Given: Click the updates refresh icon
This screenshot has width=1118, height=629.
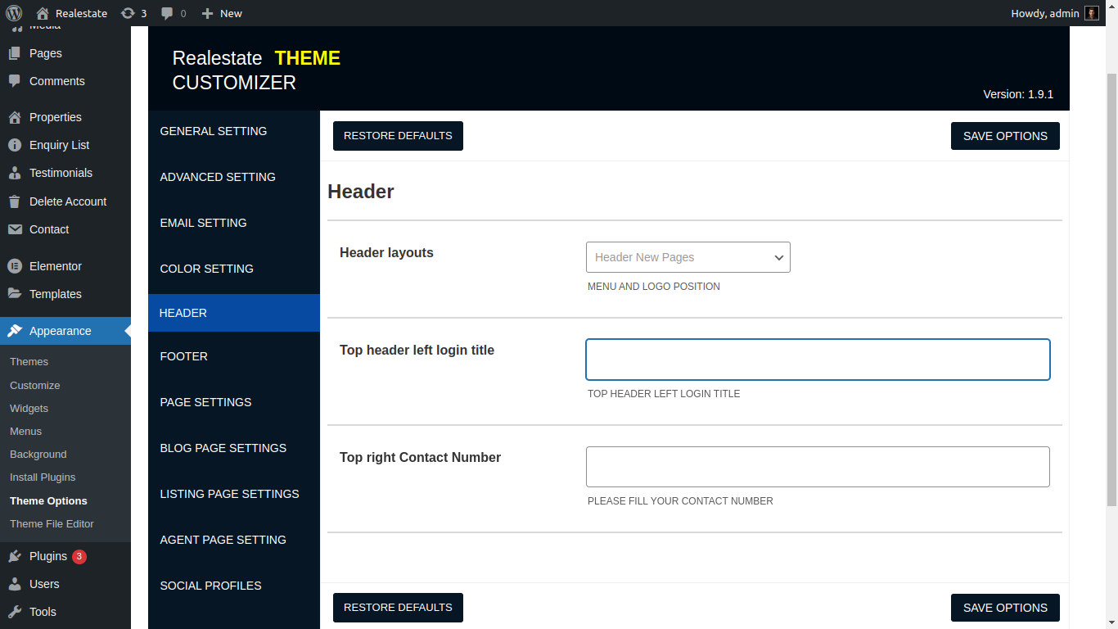Looking at the screenshot, I should pos(128,13).
